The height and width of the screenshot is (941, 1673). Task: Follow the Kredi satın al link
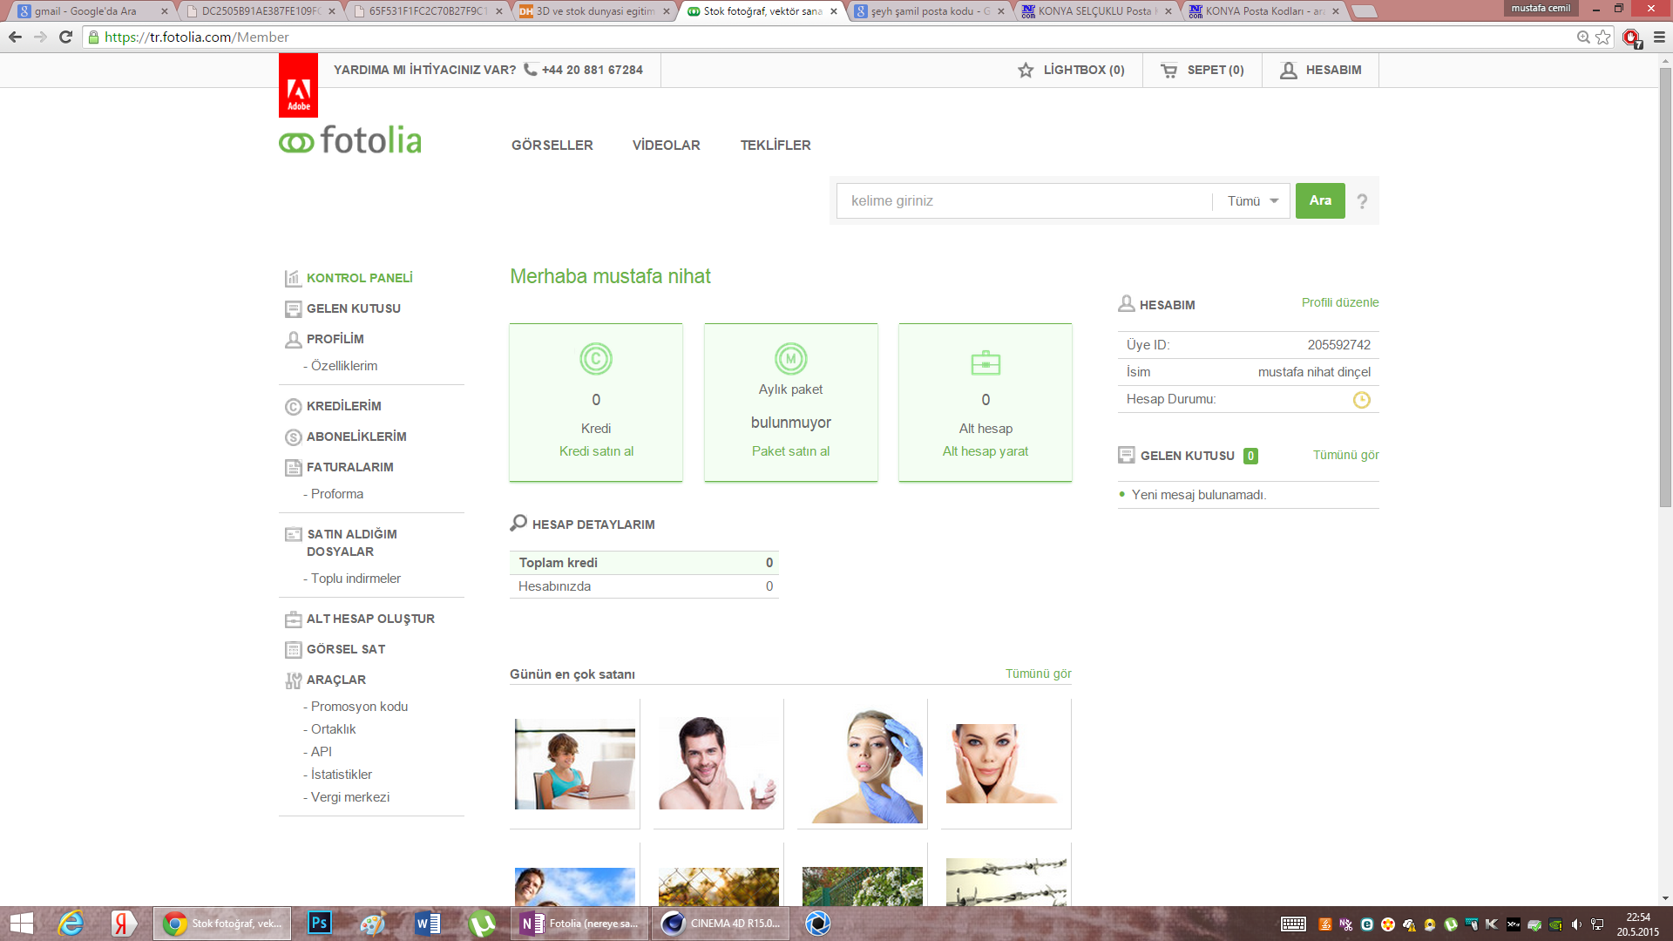click(596, 451)
